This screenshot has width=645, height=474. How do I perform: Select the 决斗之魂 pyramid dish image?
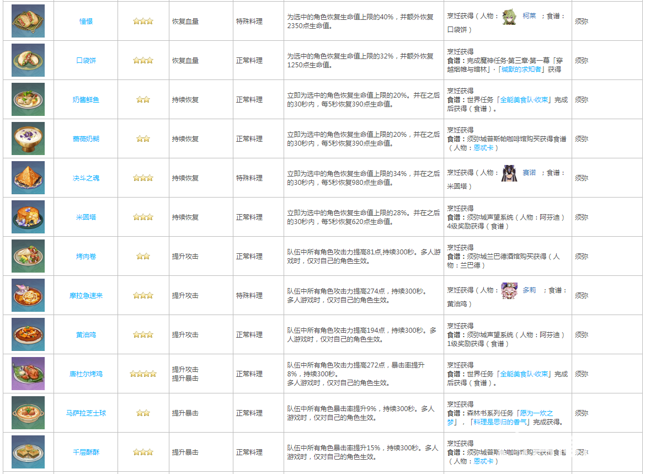point(28,178)
